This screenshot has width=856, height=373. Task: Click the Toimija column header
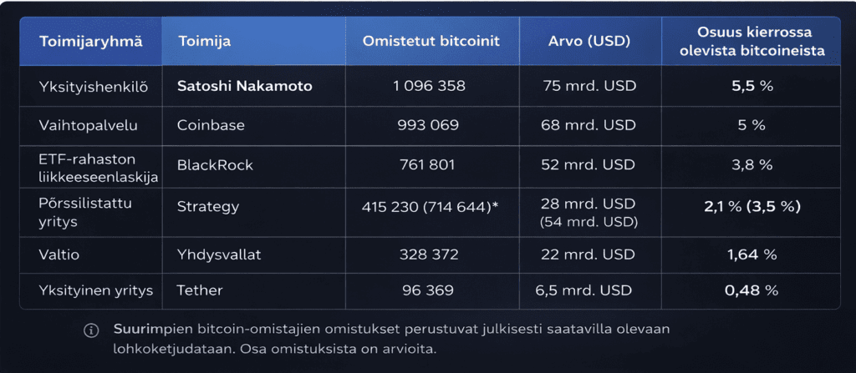(204, 41)
